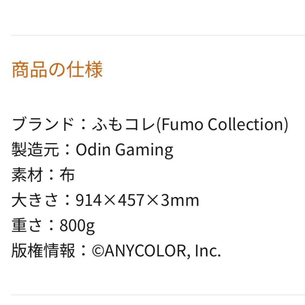Viewport: 305px width, 305px height.
Task: Click the 素材 label
Action: [27, 175]
